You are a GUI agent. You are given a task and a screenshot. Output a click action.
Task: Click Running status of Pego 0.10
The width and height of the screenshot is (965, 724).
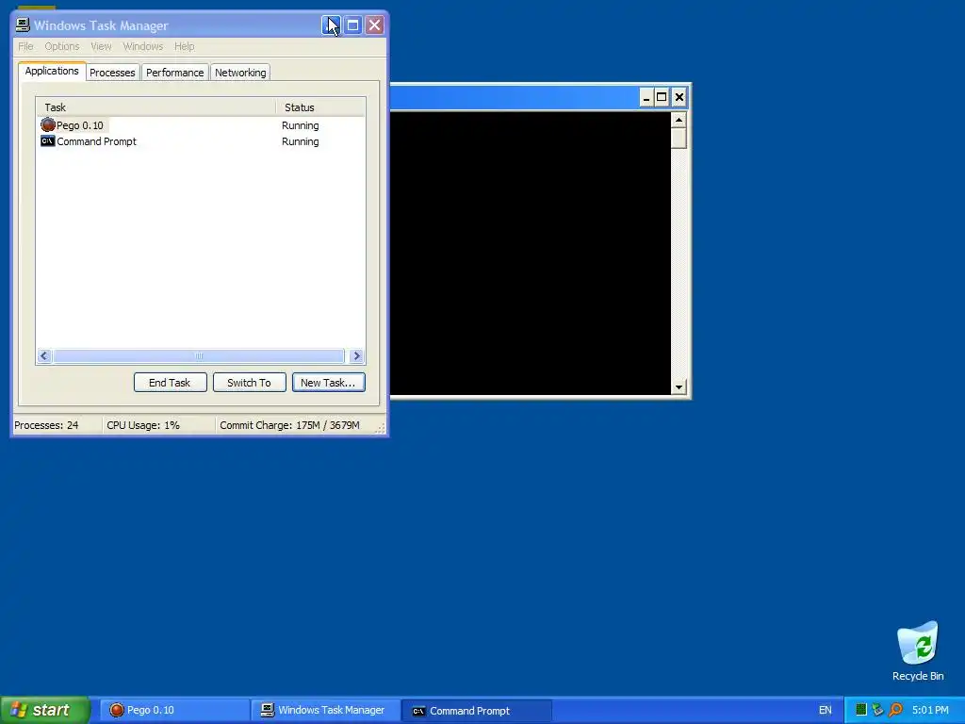point(301,125)
